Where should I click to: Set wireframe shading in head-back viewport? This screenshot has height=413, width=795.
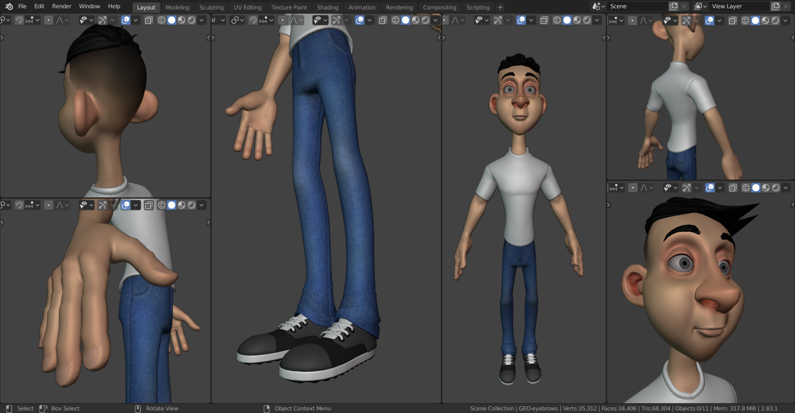pyautogui.click(x=162, y=20)
